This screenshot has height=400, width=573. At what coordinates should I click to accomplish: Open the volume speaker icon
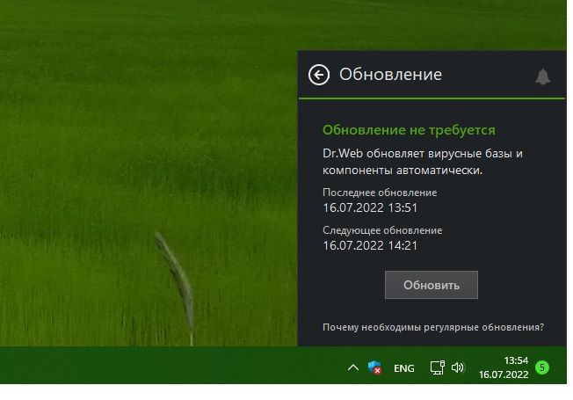tap(458, 367)
